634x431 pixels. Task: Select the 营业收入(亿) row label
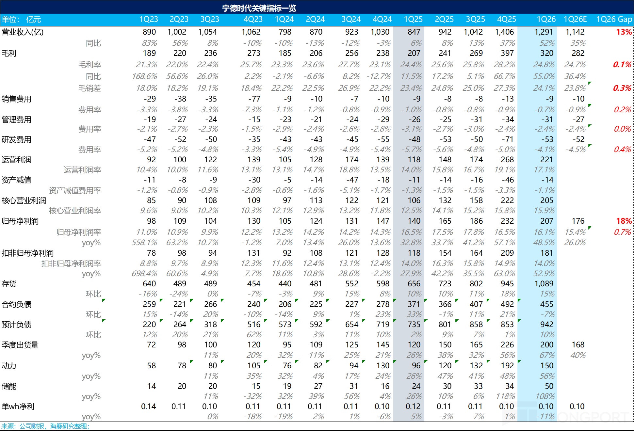point(23,32)
